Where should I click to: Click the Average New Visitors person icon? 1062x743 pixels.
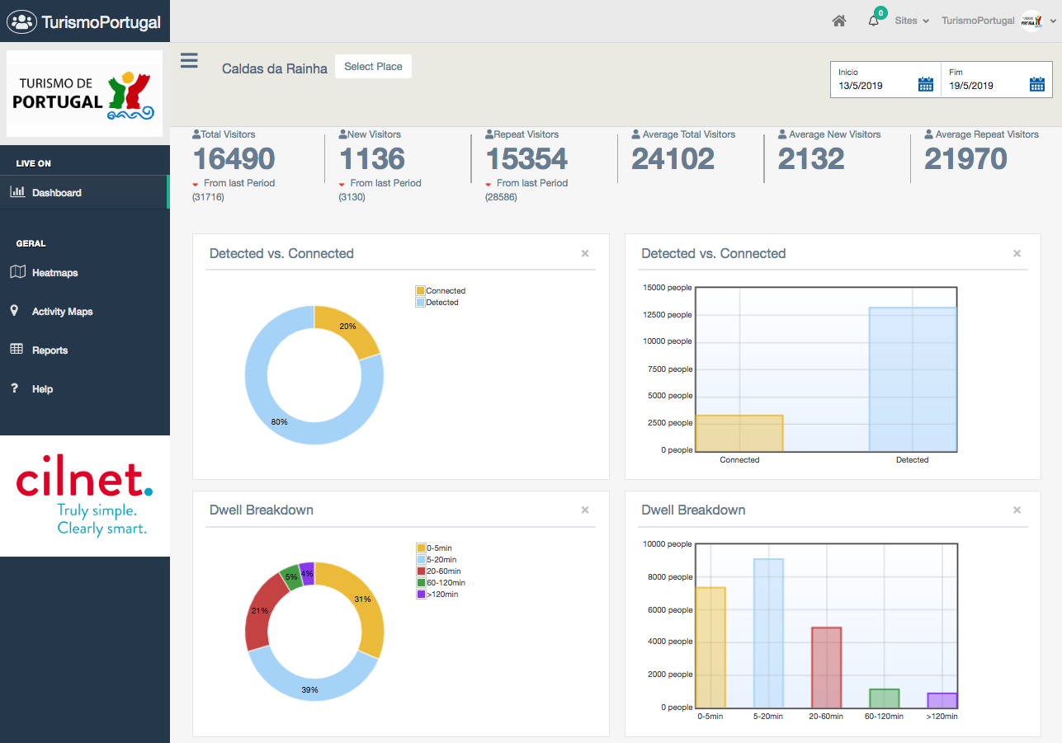[x=782, y=134]
